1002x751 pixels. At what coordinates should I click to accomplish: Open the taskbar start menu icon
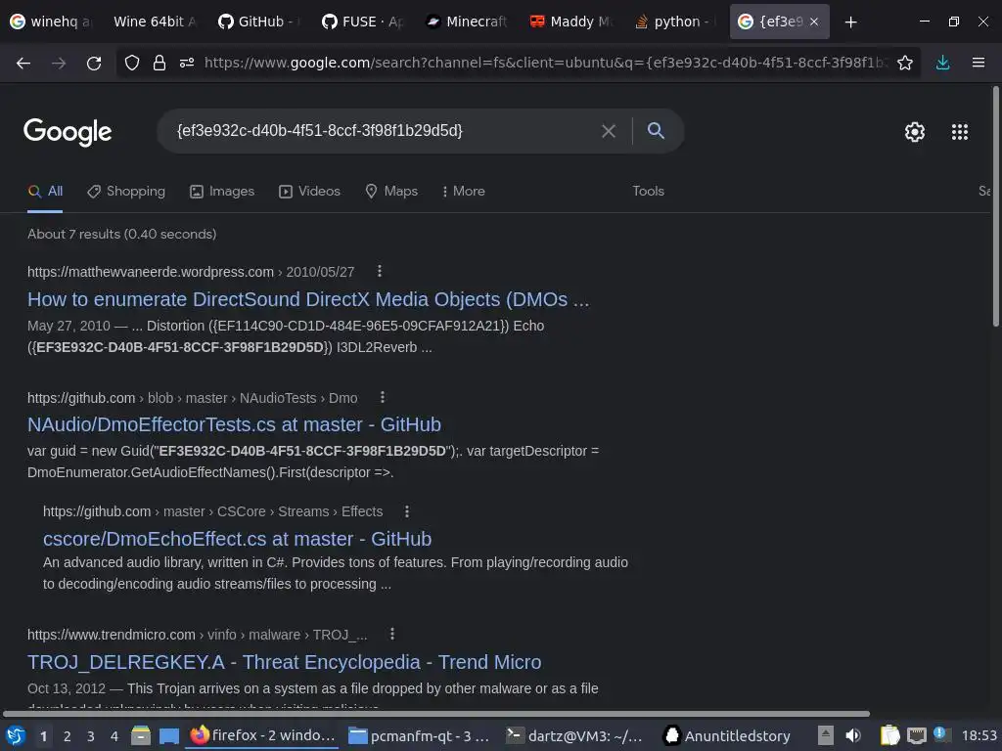pos(16,735)
